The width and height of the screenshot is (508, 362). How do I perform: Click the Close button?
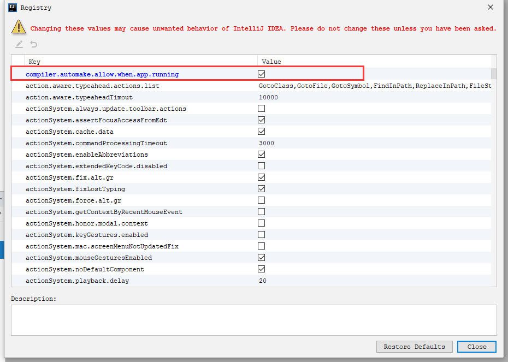476,347
